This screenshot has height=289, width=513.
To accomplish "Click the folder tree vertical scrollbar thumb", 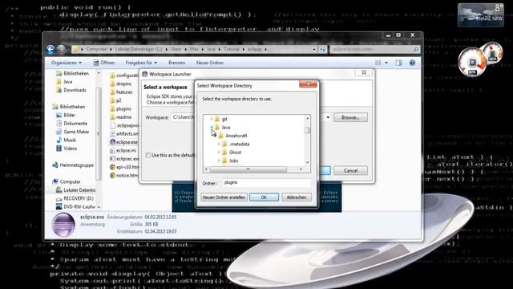I will coord(307,130).
